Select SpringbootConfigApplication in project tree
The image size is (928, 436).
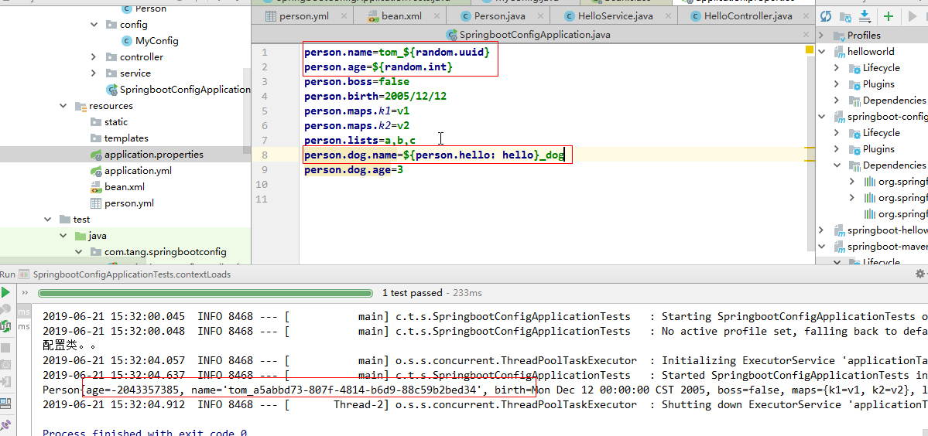pyautogui.click(x=177, y=90)
